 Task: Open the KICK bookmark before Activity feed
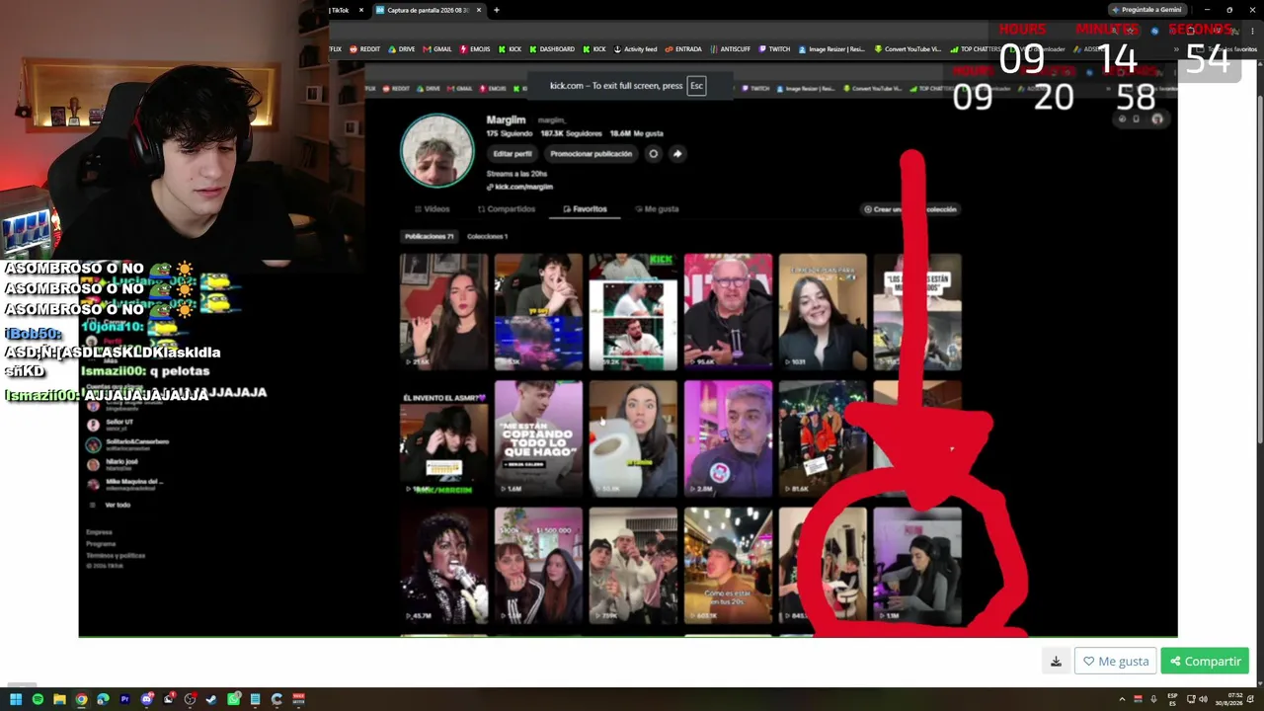click(x=594, y=49)
